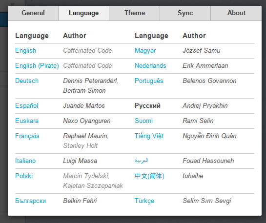Click author Dennis Peteranderl, Bertram Simon
Screen dimensions: 266x223
point(91,86)
